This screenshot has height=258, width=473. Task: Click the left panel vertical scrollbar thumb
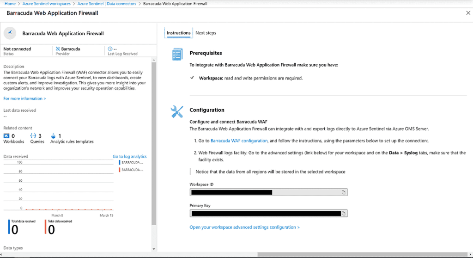pos(154,144)
